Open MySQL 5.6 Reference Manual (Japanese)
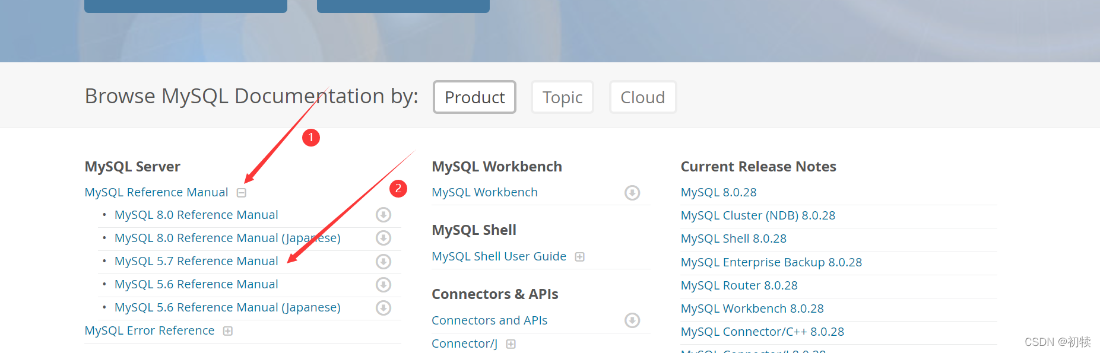The image size is (1100, 353). click(227, 307)
